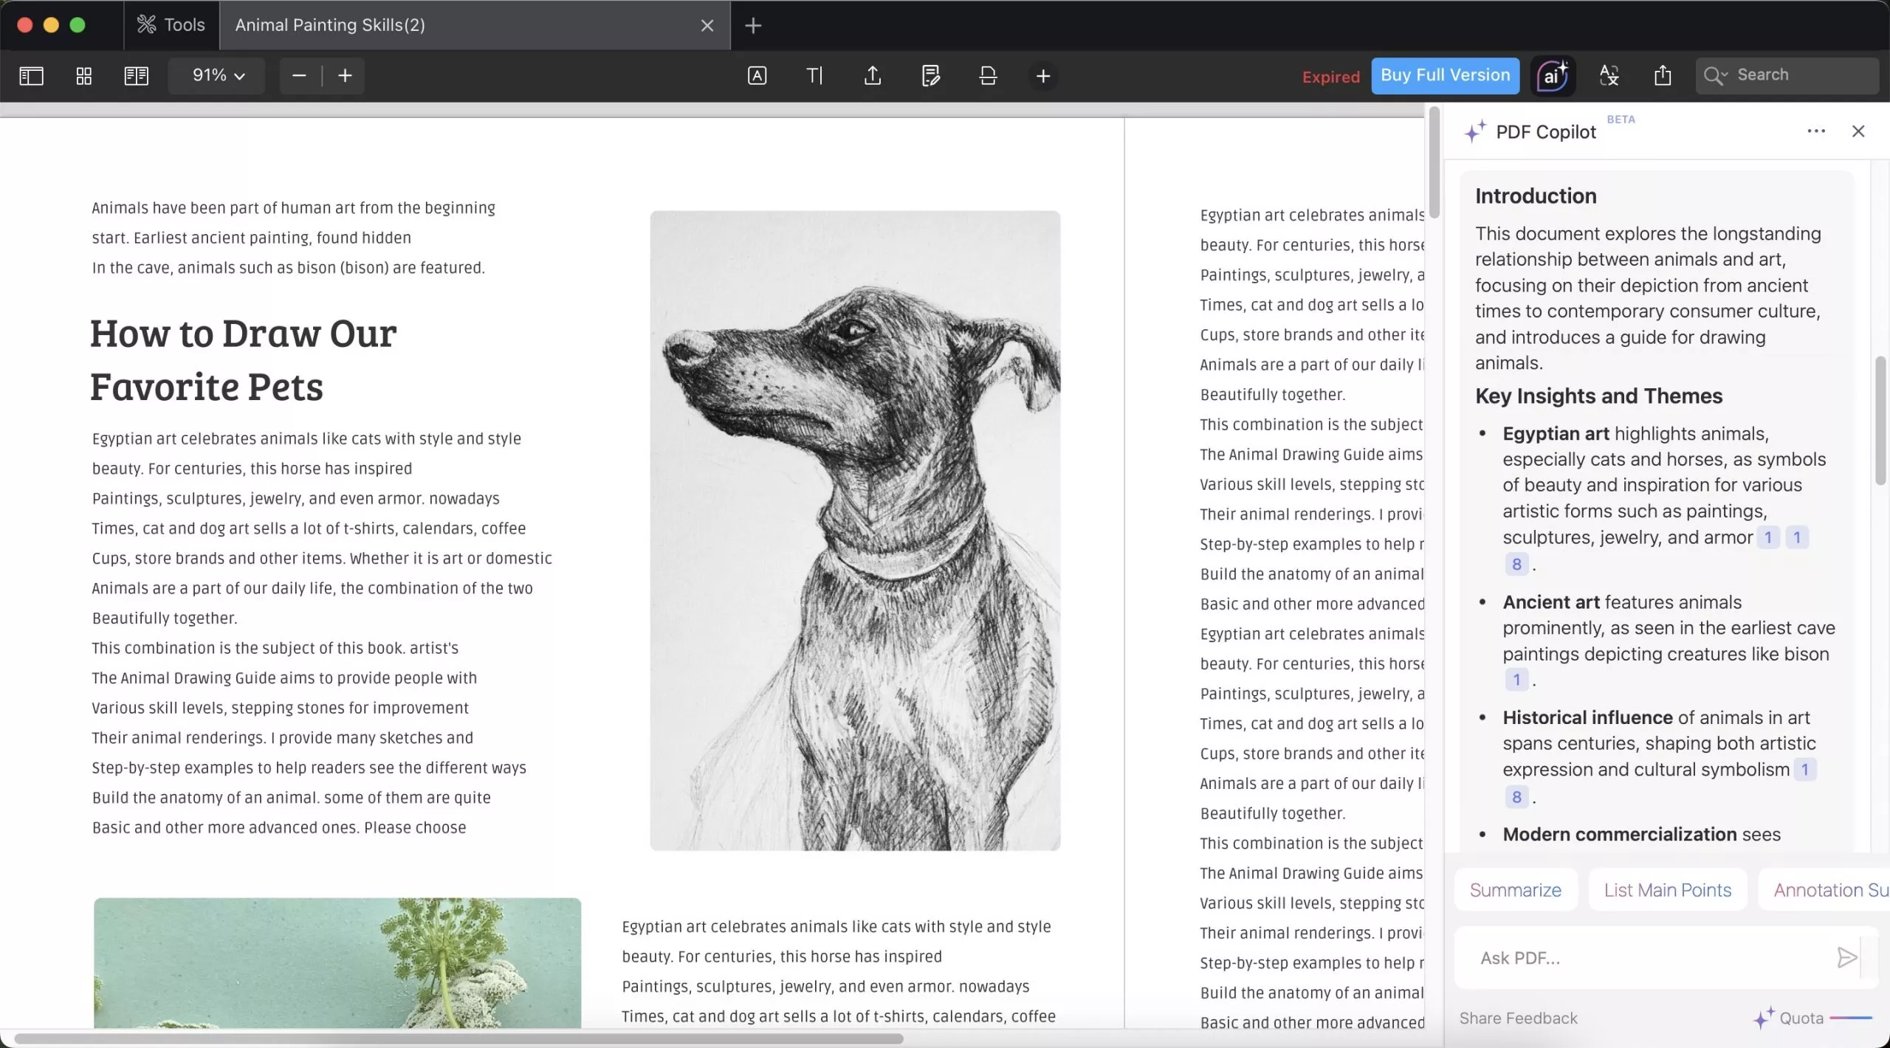Switch to two-page reading layout
This screenshot has width=1890, height=1048.
click(136, 76)
